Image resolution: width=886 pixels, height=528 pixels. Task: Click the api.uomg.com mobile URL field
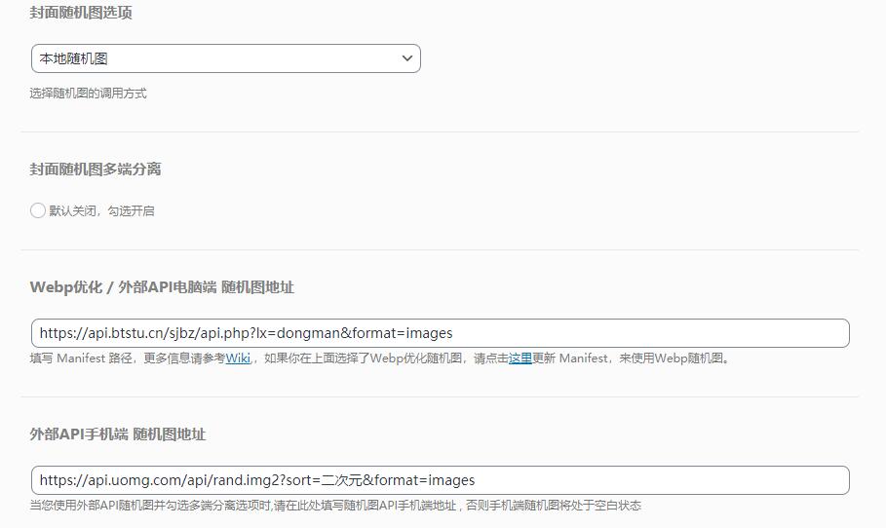(441, 480)
